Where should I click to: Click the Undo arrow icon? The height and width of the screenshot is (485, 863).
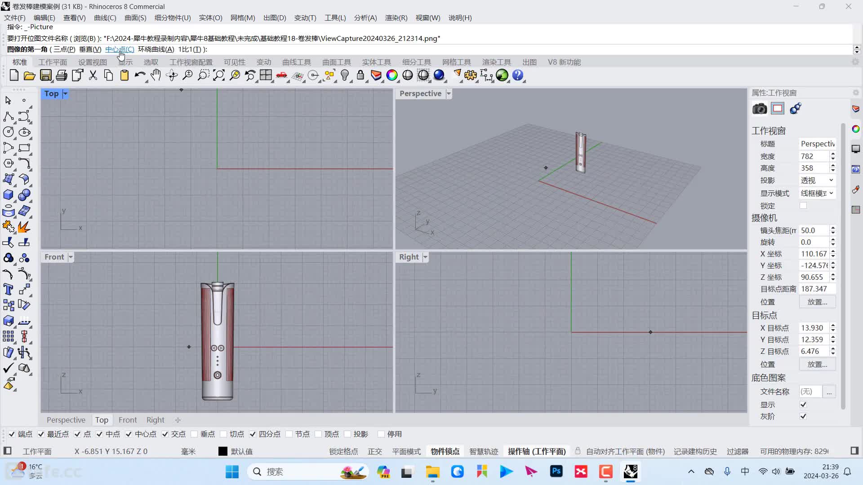coord(140,75)
